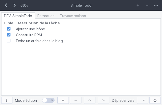
Task: Move task down with chevron button
Action: tap(104, 100)
